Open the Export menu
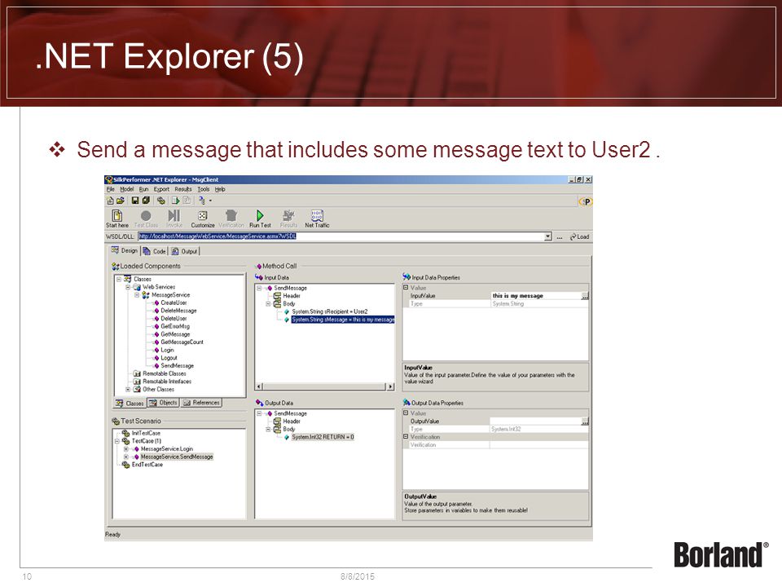This screenshot has height=587, width=782. coord(161,189)
